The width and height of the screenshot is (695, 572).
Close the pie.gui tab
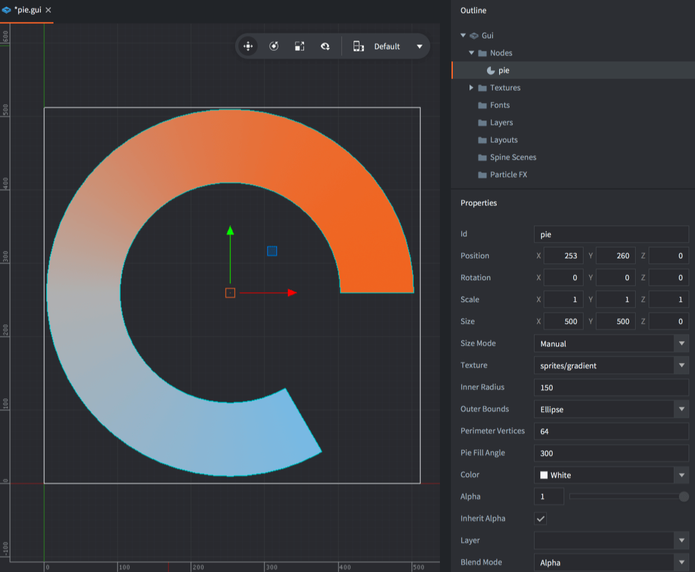48,10
